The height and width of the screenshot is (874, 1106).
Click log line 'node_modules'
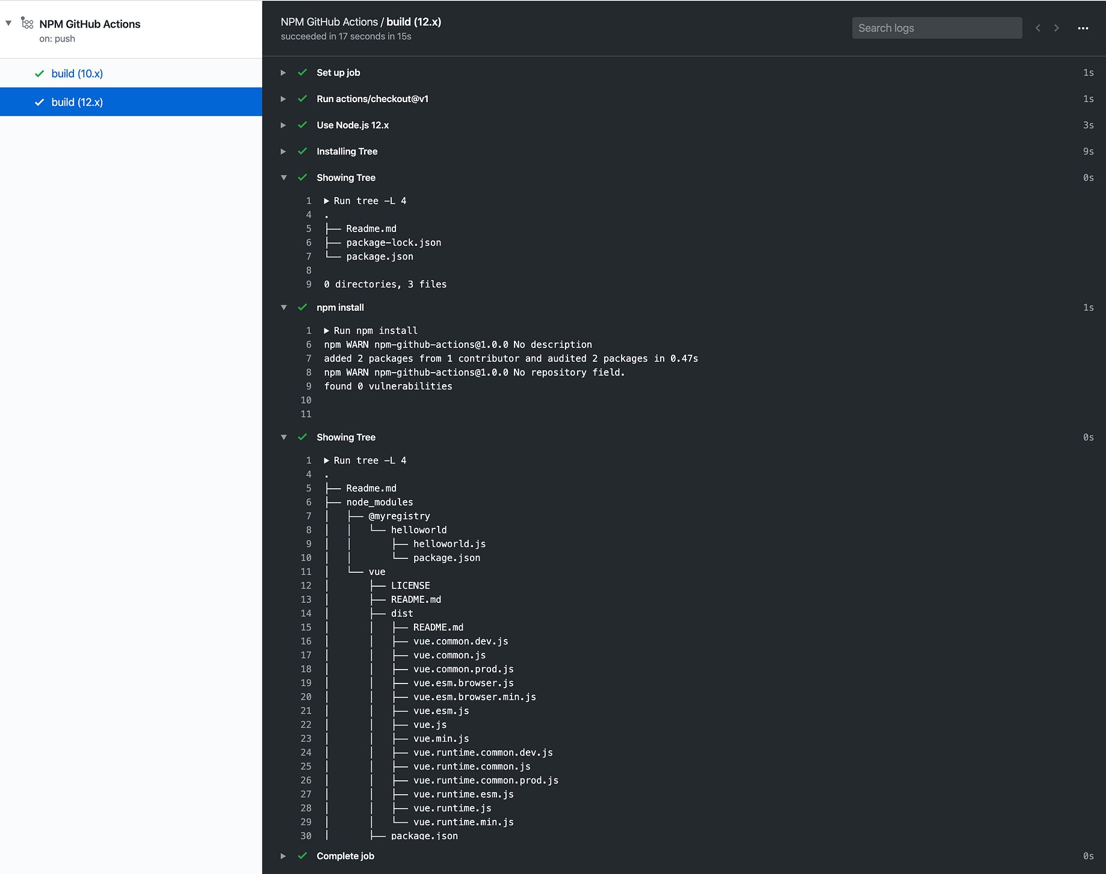[x=380, y=503]
